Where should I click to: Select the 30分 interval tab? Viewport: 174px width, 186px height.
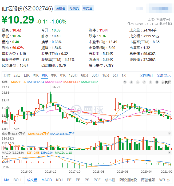point(95,75)
